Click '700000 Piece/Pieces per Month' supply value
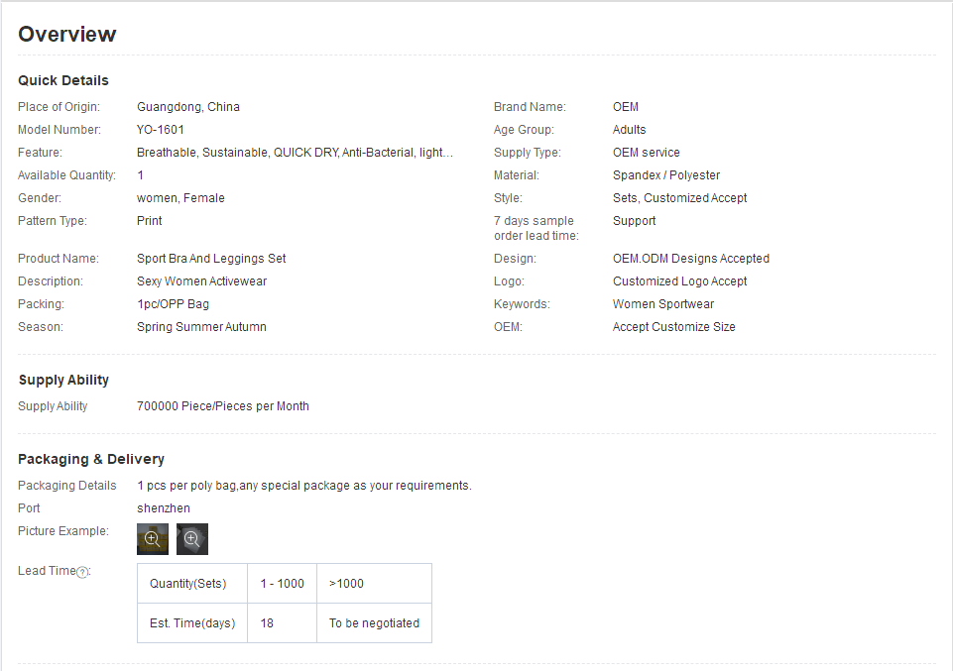The image size is (953, 671). (223, 406)
